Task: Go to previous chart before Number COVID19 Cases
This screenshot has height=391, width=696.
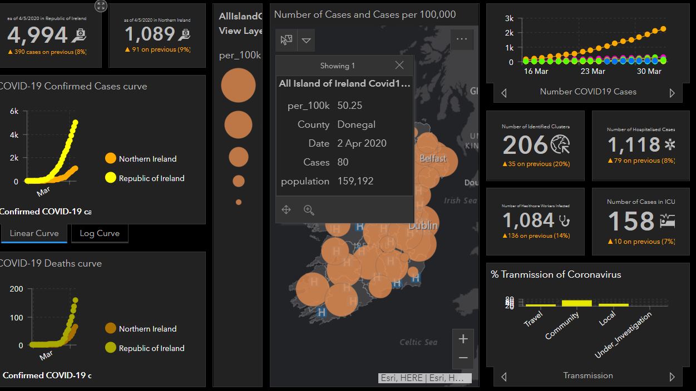Action: tap(504, 93)
